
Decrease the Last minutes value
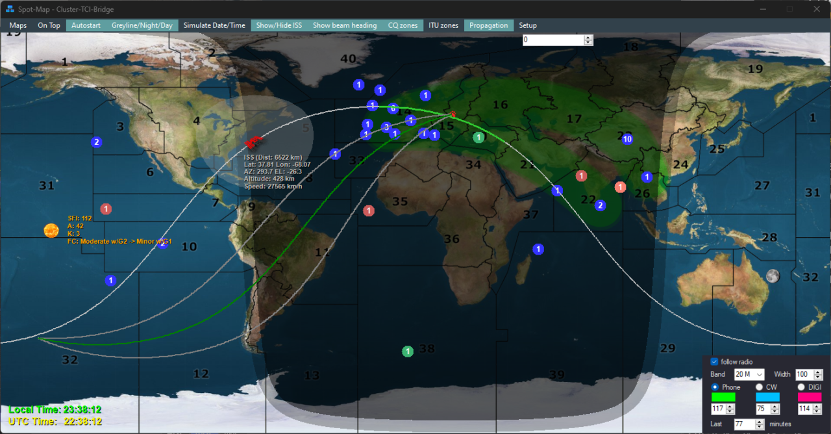pyautogui.click(x=760, y=427)
